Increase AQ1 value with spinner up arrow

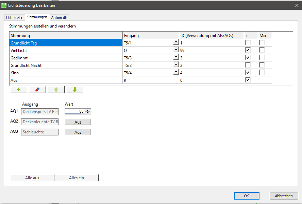88,110
